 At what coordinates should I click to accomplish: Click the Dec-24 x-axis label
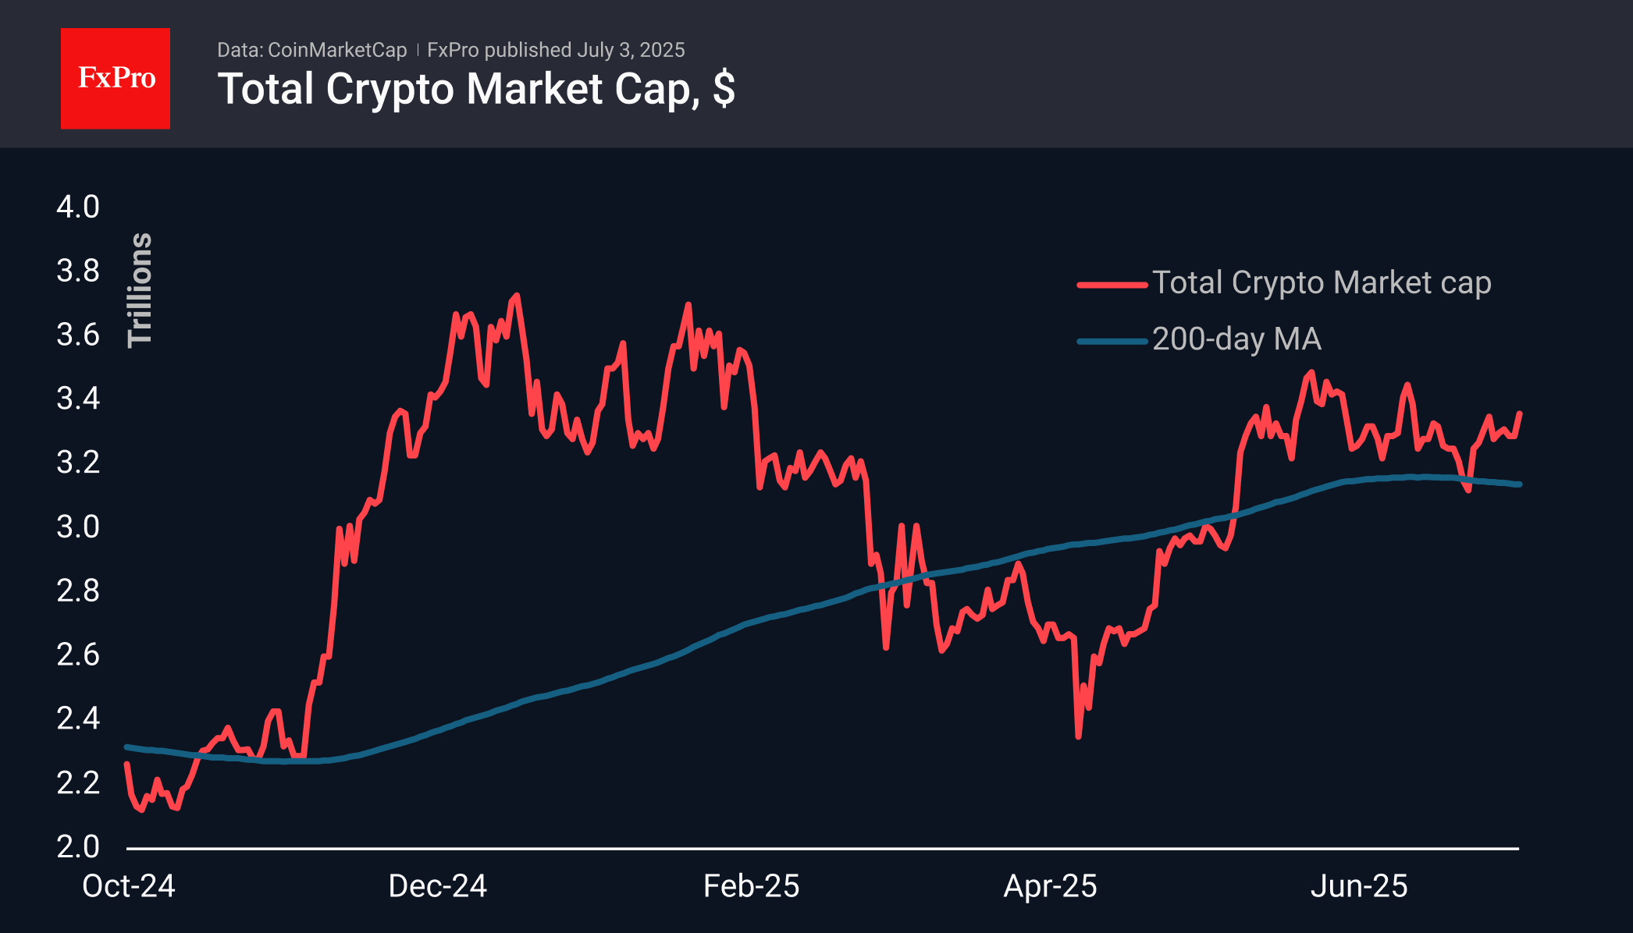tap(437, 886)
